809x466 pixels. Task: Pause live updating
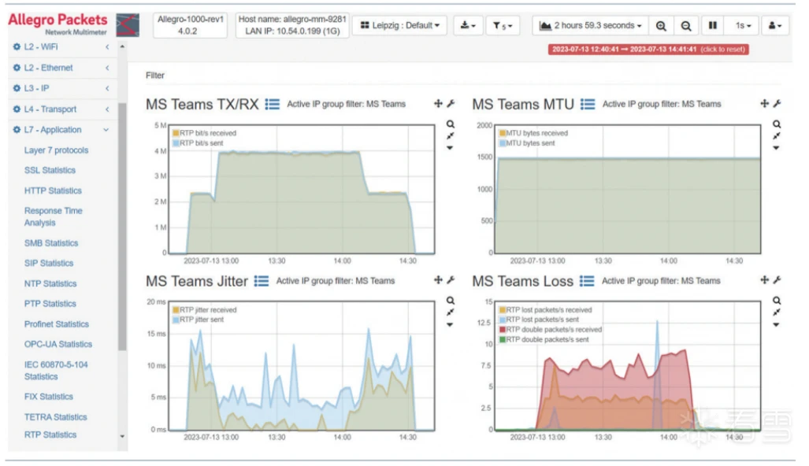(713, 25)
